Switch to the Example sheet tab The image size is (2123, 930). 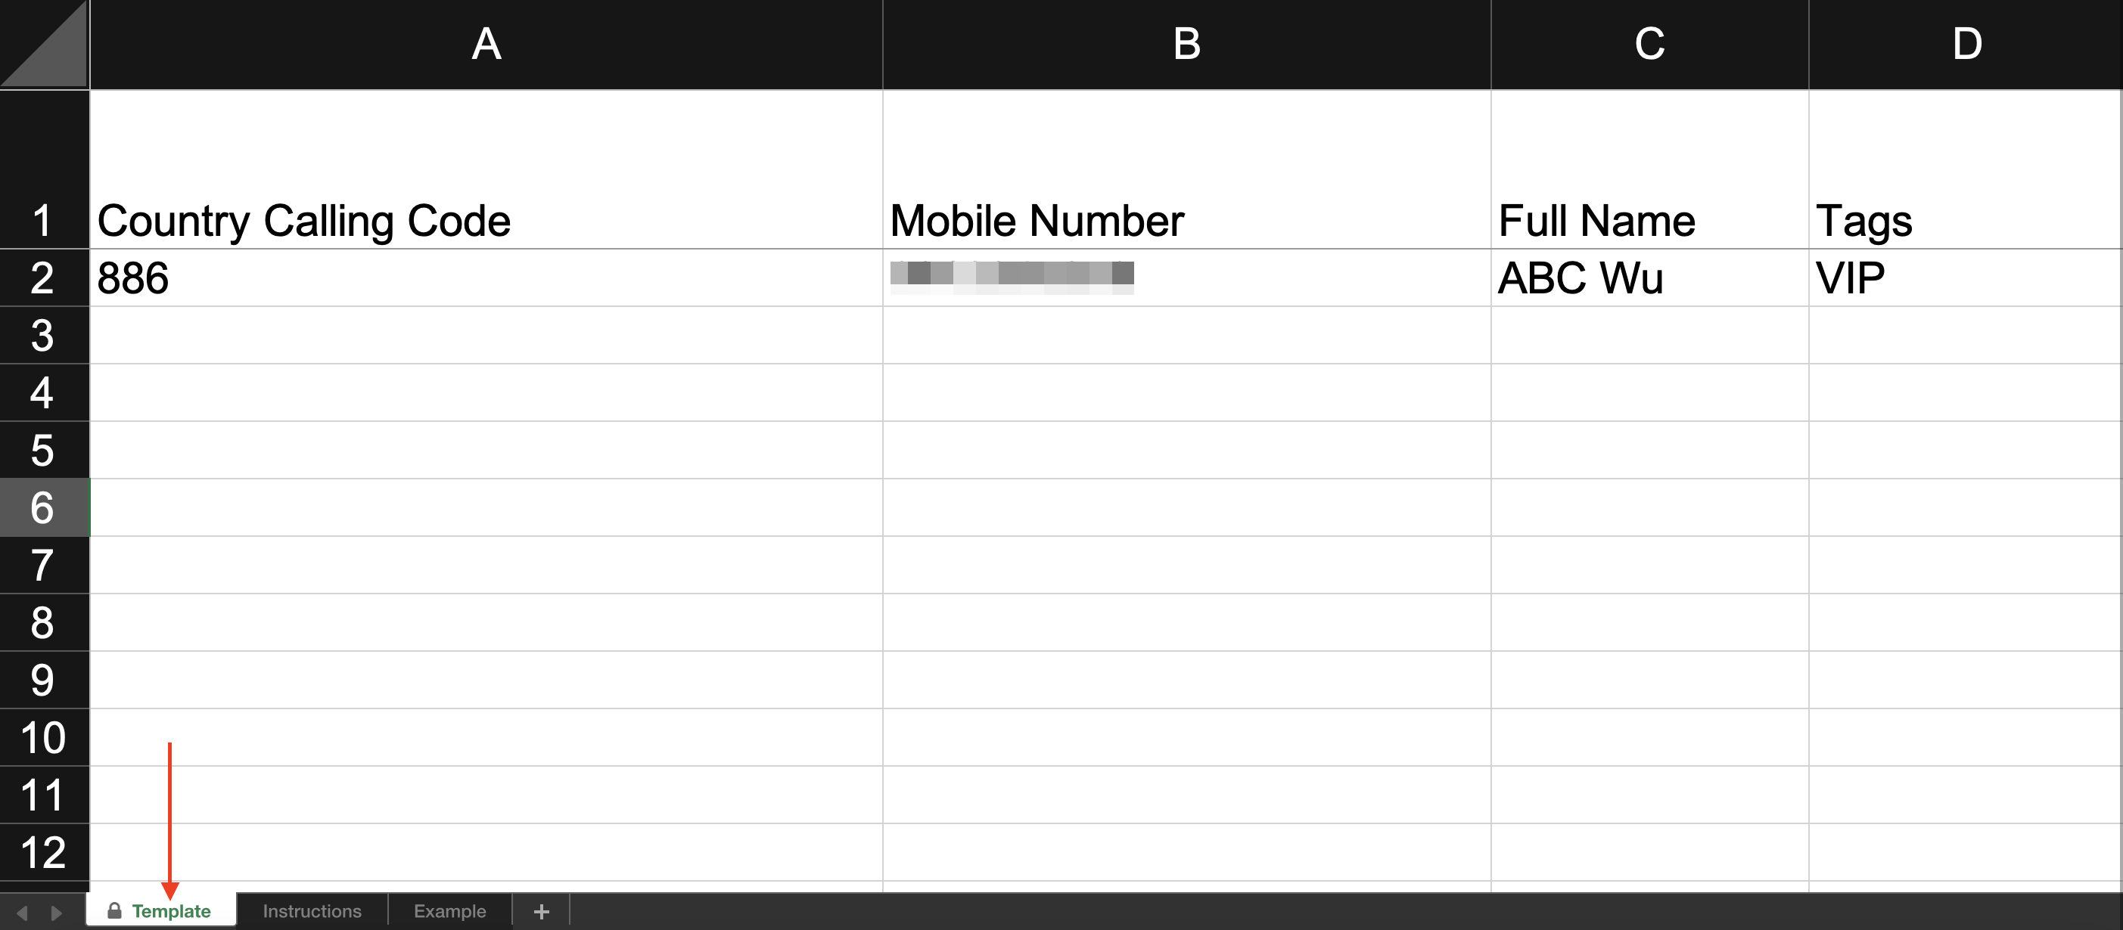[450, 911]
